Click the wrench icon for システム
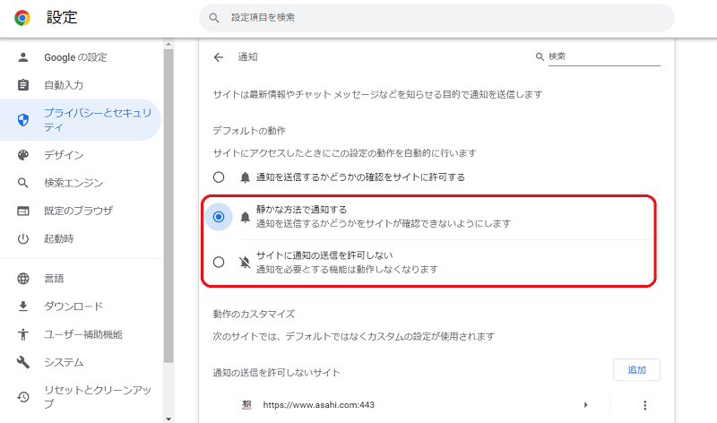The height and width of the screenshot is (423, 717). pos(24,362)
